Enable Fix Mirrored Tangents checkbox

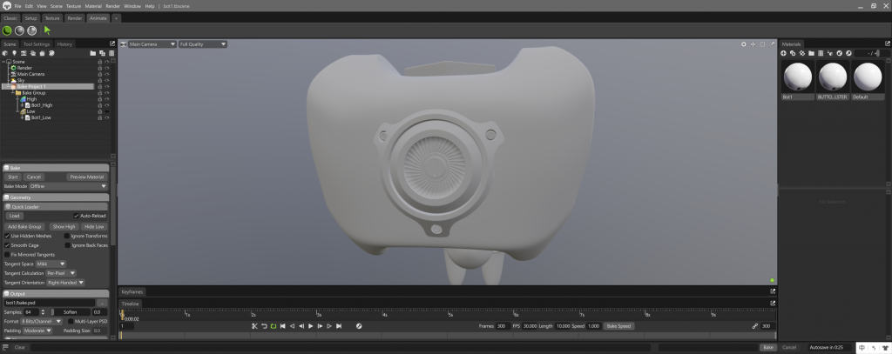pos(7,254)
